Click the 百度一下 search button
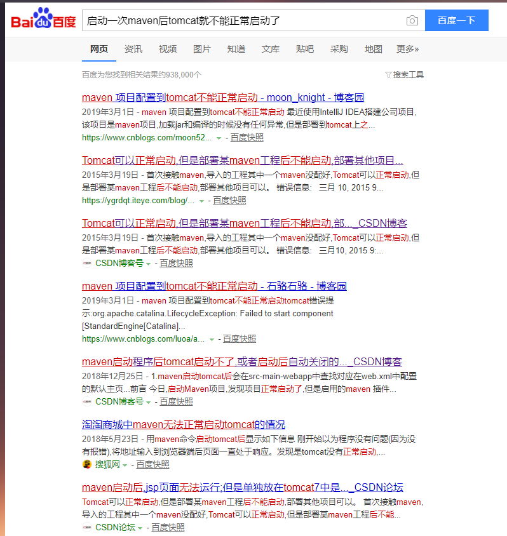 (456, 20)
